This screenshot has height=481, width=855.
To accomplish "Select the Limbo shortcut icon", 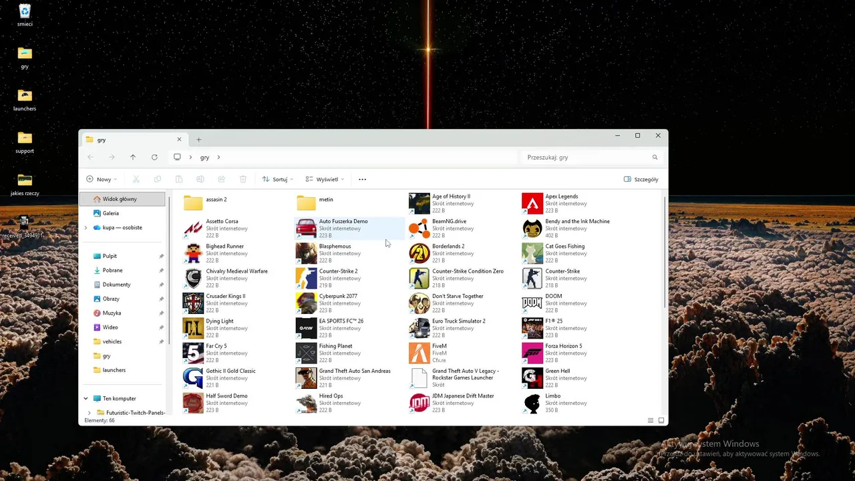I will pos(532,403).
